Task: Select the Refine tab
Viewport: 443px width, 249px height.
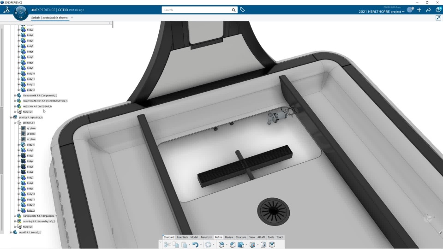Action: coord(218,237)
